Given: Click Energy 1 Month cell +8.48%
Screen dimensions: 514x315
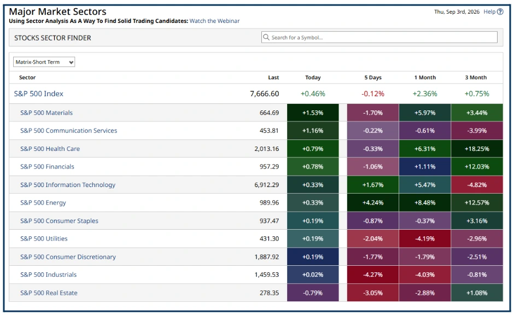Looking at the screenshot, I should click(425, 202).
